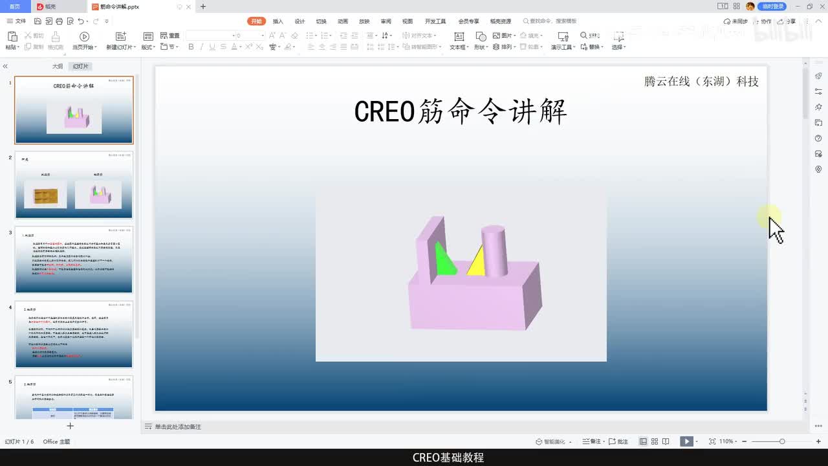Click the Presentation Tools (演示工具) icon

[563, 36]
